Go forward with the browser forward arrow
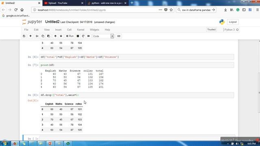Image resolution: width=260 pixels, height=146 pixels. 10,10
